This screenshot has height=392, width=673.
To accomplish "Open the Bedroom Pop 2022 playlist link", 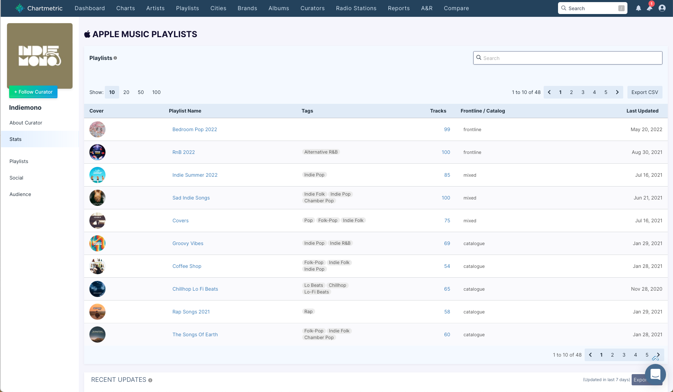I will [x=195, y=129].
